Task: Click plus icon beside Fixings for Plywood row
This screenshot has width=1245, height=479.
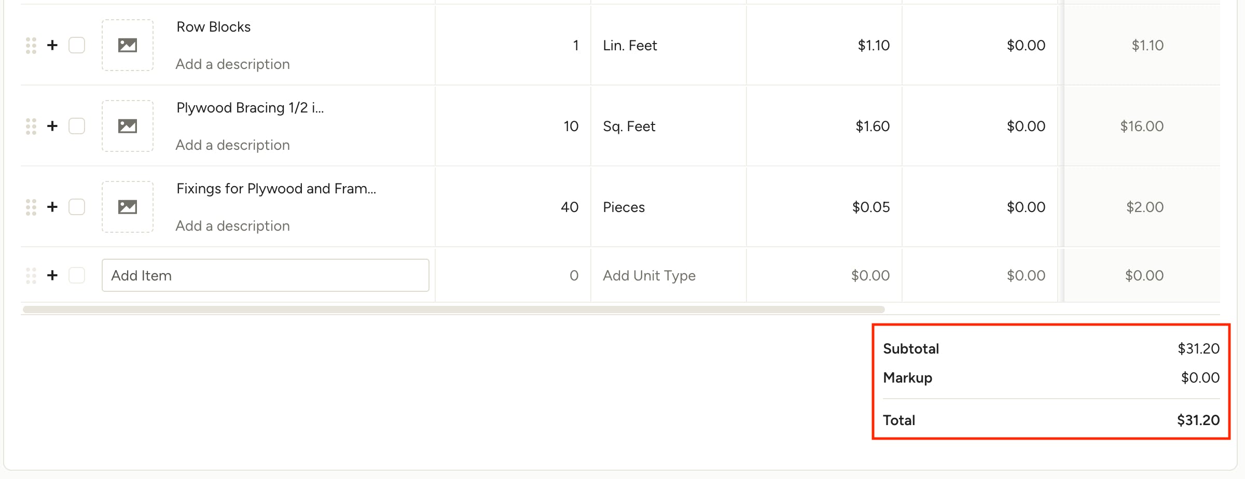Action: (52, 207)
